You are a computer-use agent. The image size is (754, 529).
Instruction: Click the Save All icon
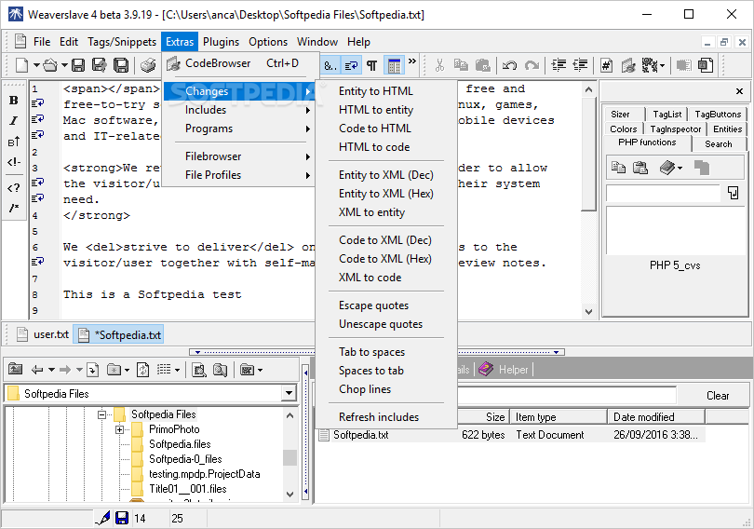(121, 65)
